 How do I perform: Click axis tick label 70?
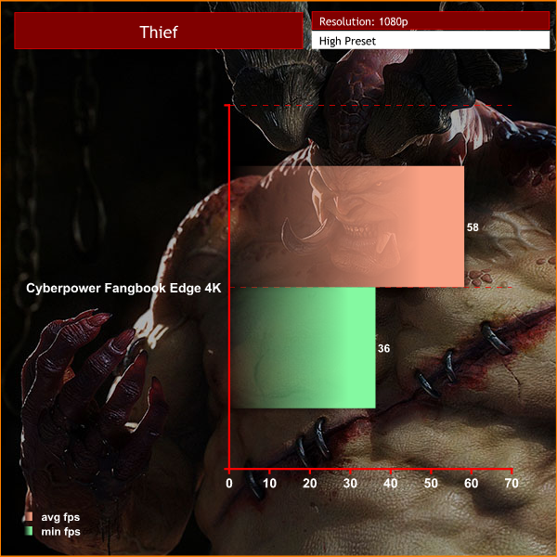pos(512,483)
